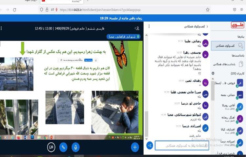Click the Word icon in shared taskbar
Viewport: 246px width, 157px height.
coord(26,137)
